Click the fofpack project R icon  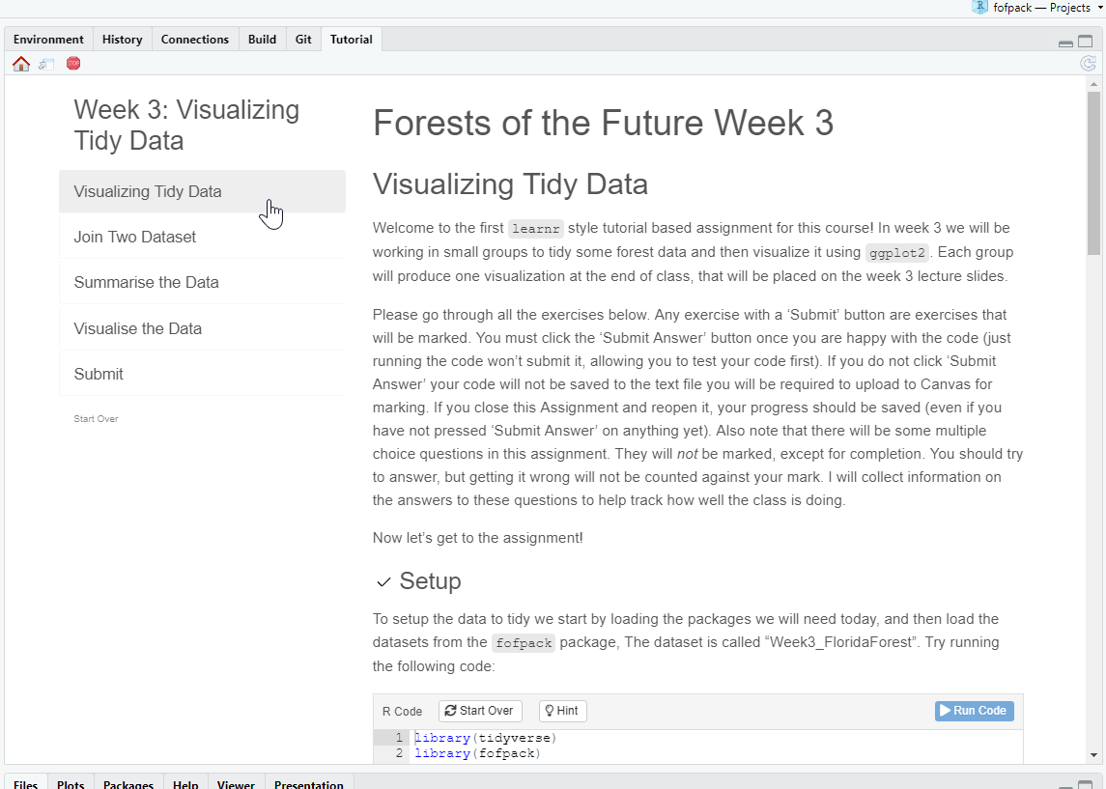click(x=979, y=7)
